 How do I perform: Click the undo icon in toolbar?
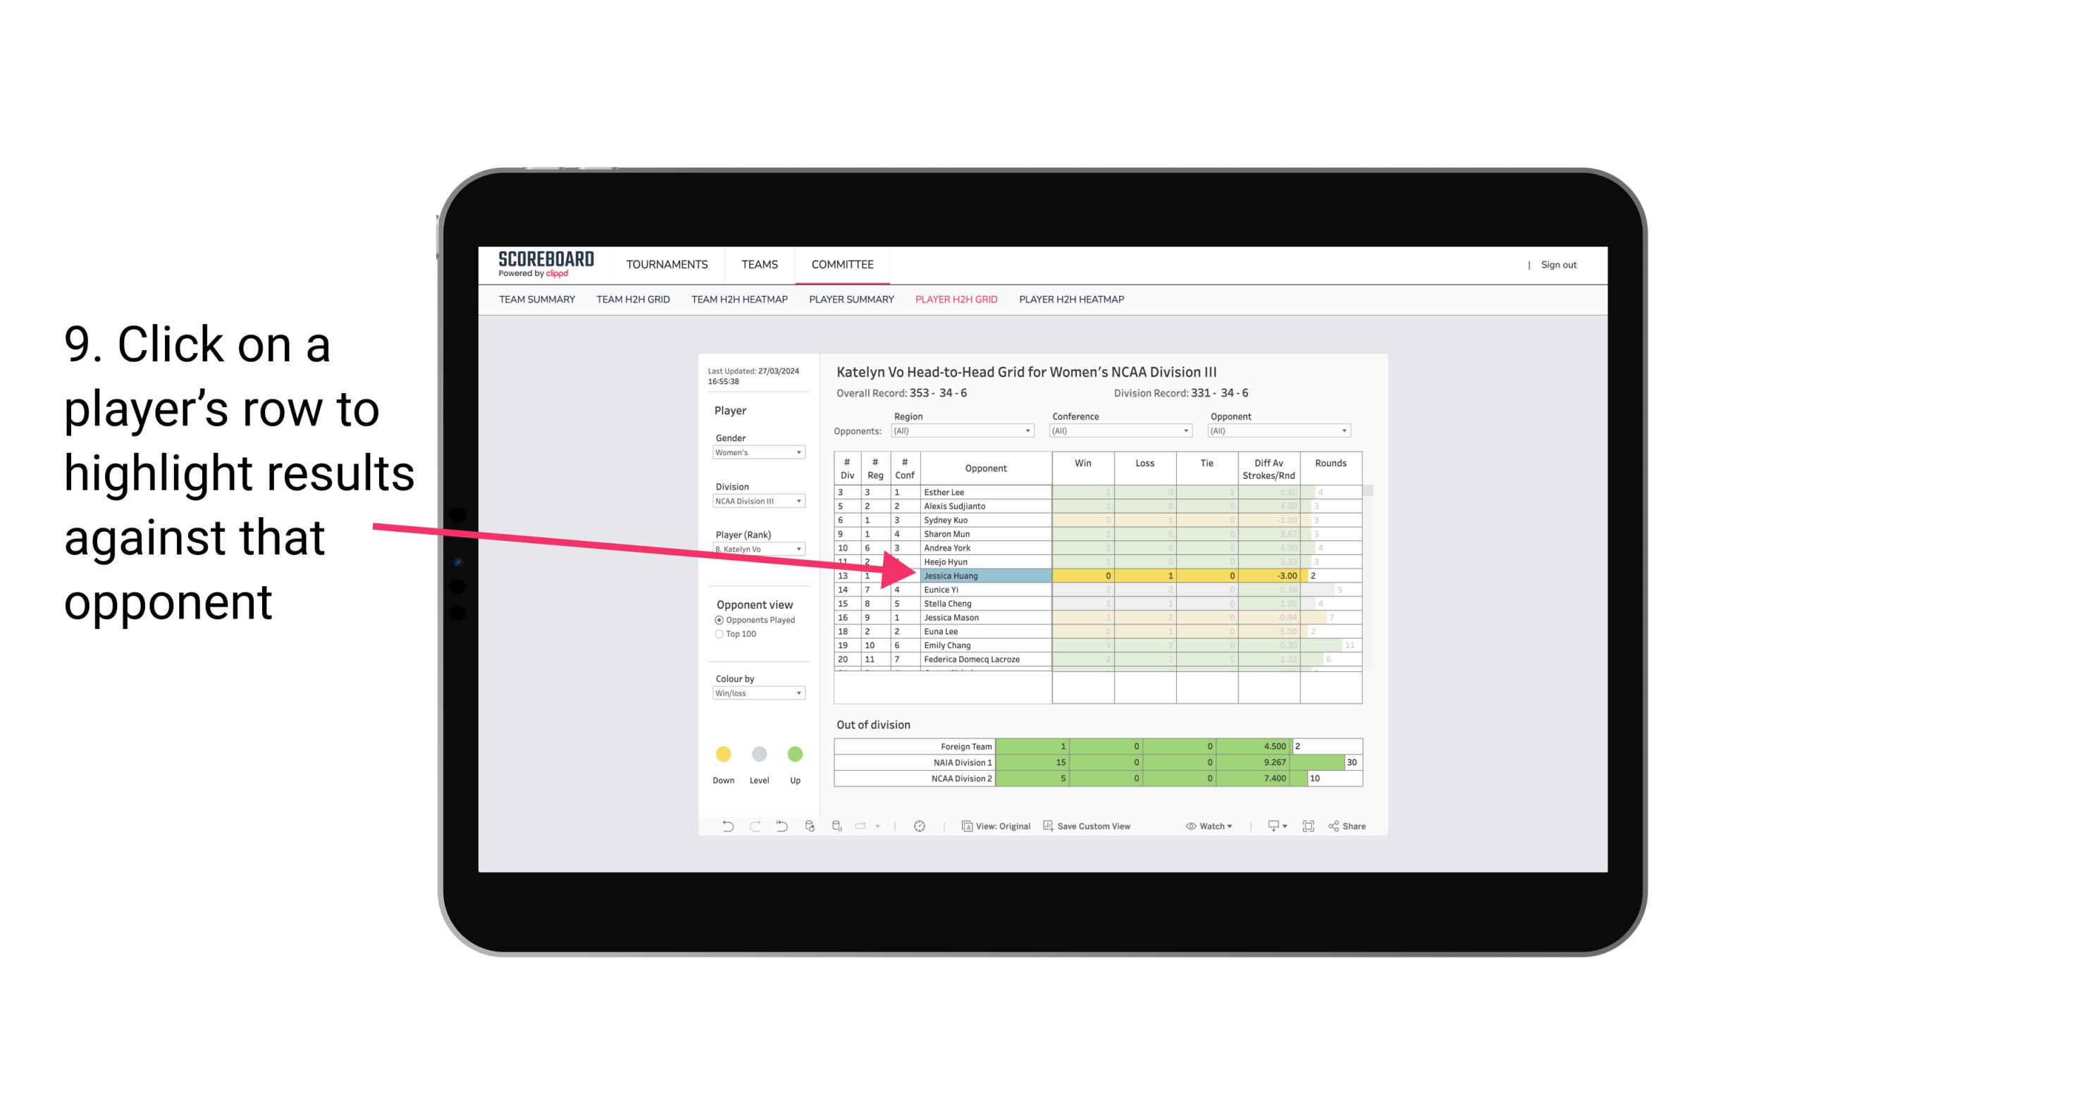tap(726, 828)
